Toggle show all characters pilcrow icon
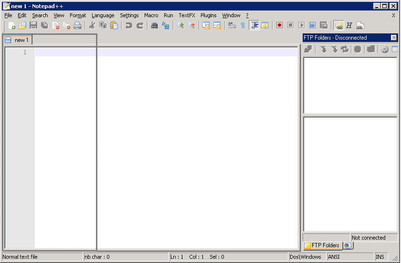Screen dimensions: 401x263 coord(243,25)
